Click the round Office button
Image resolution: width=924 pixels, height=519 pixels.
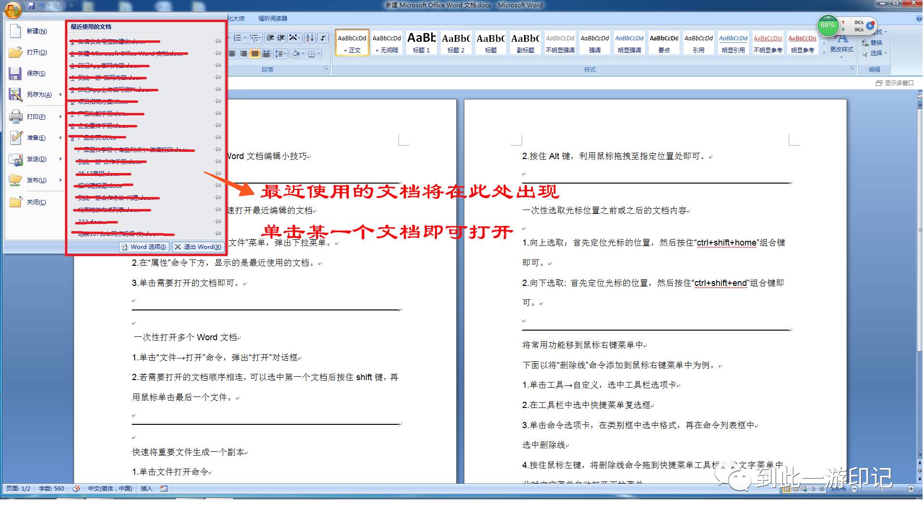point(13,10)
